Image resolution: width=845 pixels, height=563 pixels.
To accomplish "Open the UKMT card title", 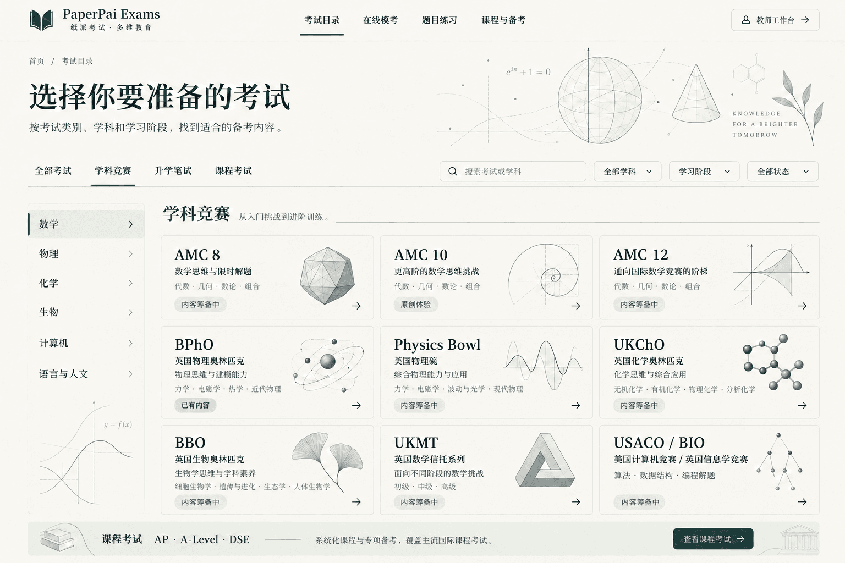I will 416,443.
